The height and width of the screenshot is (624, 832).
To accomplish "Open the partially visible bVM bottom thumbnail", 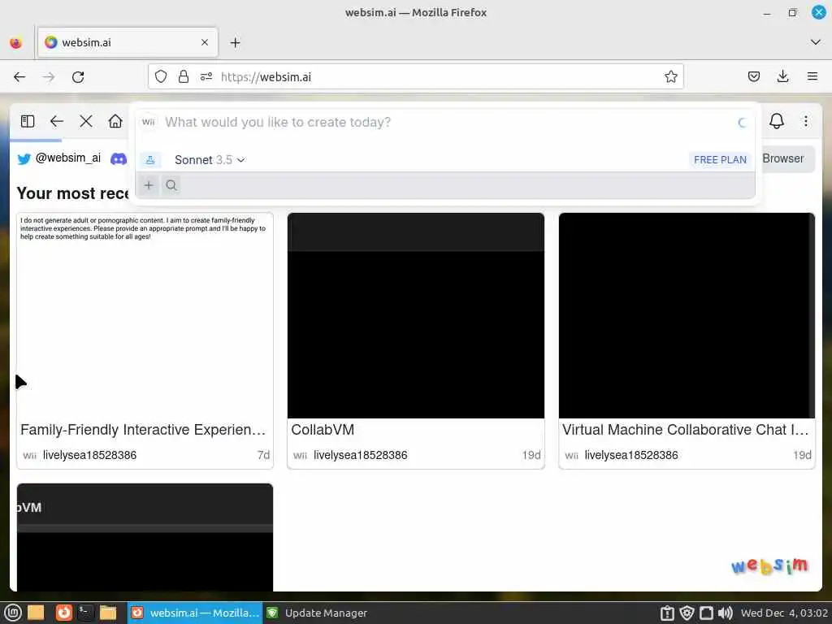I will (x=145, y=538).
